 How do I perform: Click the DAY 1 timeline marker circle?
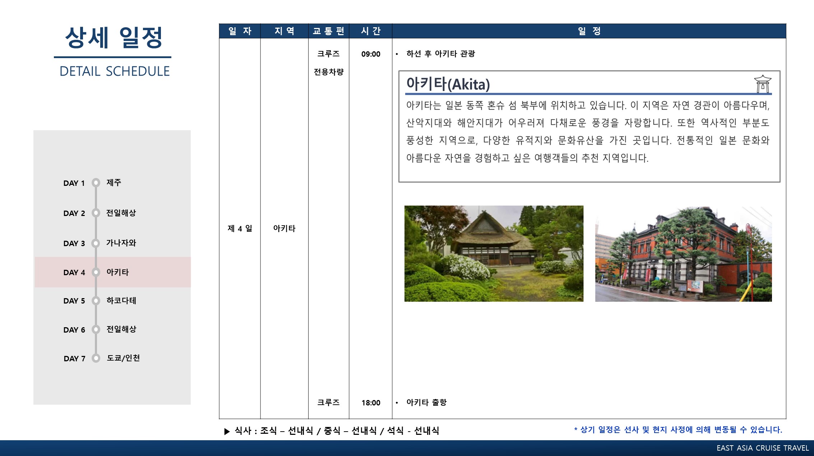(96, 183)
